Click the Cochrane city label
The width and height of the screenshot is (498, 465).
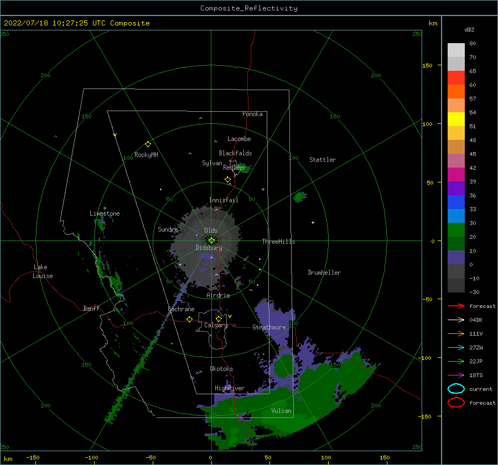click(x=181, y=309)
